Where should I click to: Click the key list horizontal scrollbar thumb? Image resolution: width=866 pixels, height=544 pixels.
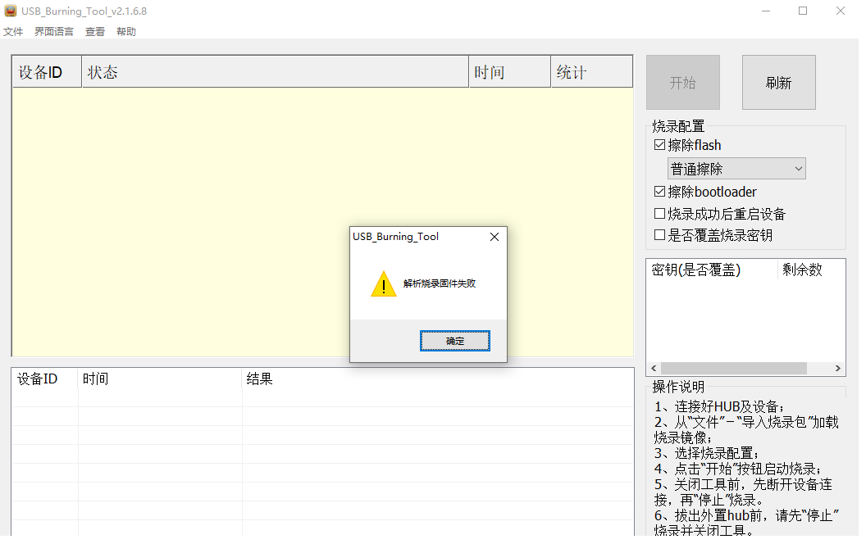coord(733,368)
